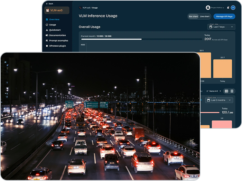Open the user profile avatar
Viewport: 242px width, 181px height.
(x=233, y=8)
